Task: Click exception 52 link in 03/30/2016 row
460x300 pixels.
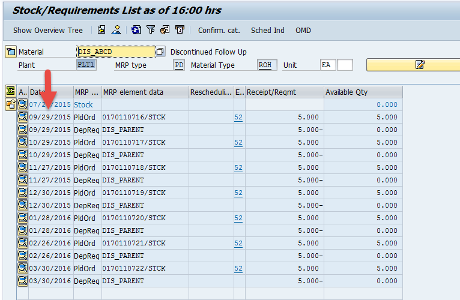Action: pyautogui.click(x=238, y=268)
